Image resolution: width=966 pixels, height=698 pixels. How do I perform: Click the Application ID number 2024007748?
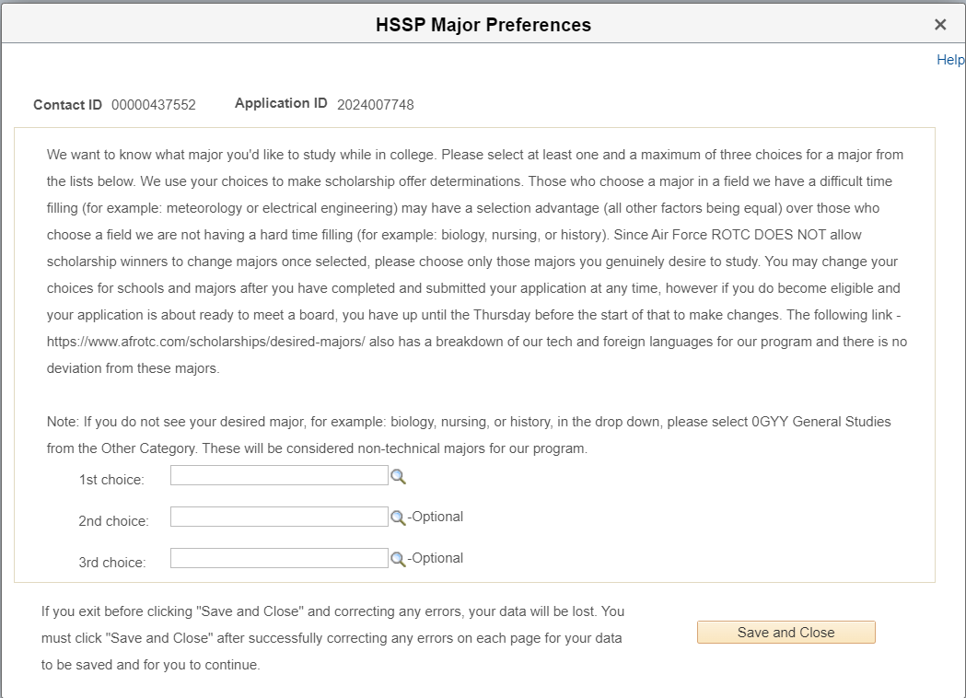375,105
